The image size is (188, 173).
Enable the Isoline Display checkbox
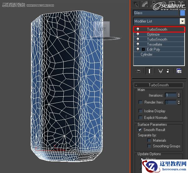click(140, 111)
